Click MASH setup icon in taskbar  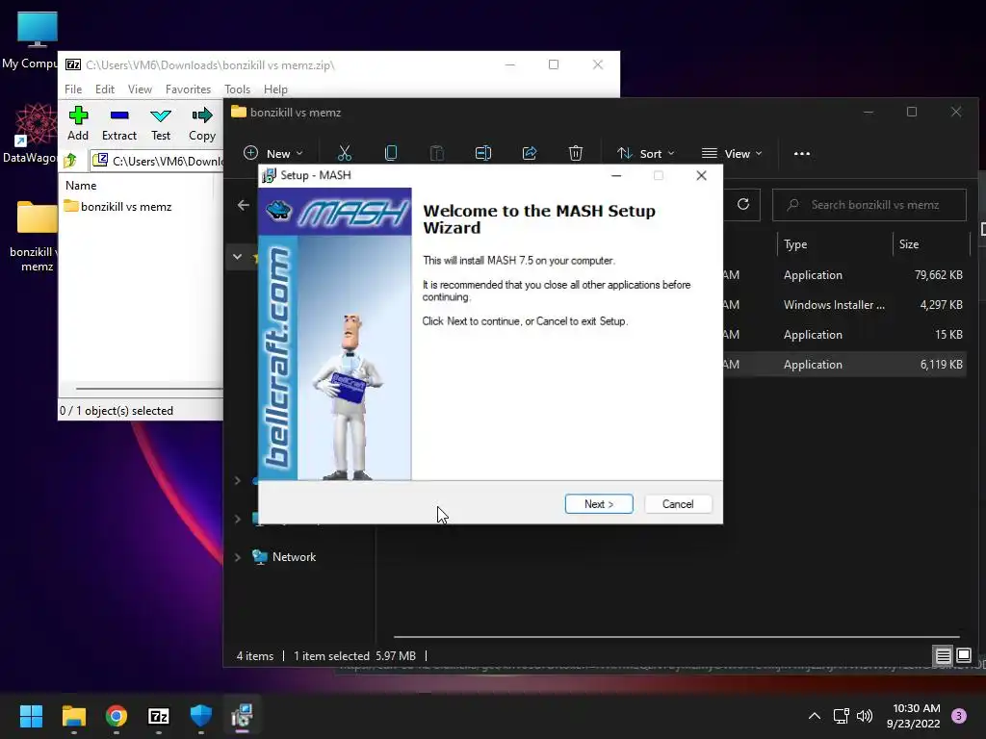(x=242, y=716)
